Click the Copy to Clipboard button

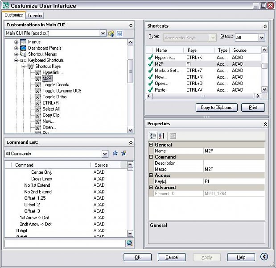[217, 107]
